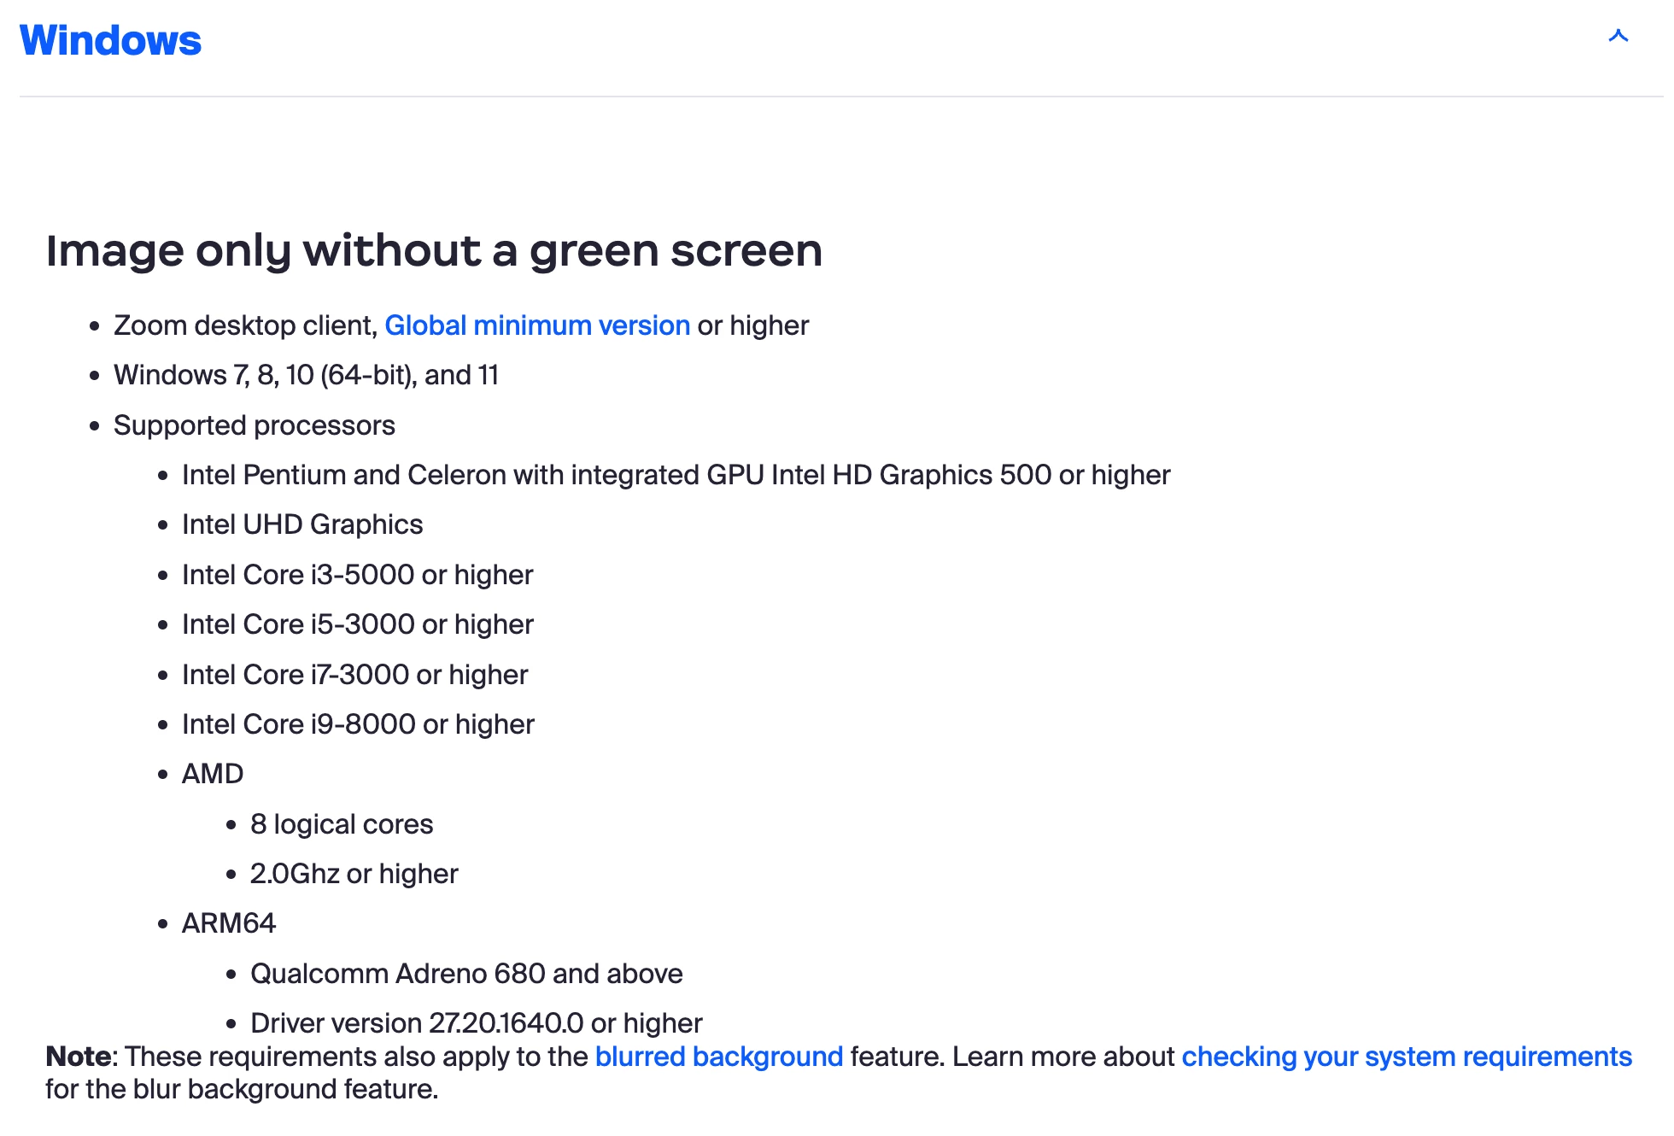The image size is (1674, 1136).
Task: Click the Zoom desktop client list item text
Action: click(245, 325)
